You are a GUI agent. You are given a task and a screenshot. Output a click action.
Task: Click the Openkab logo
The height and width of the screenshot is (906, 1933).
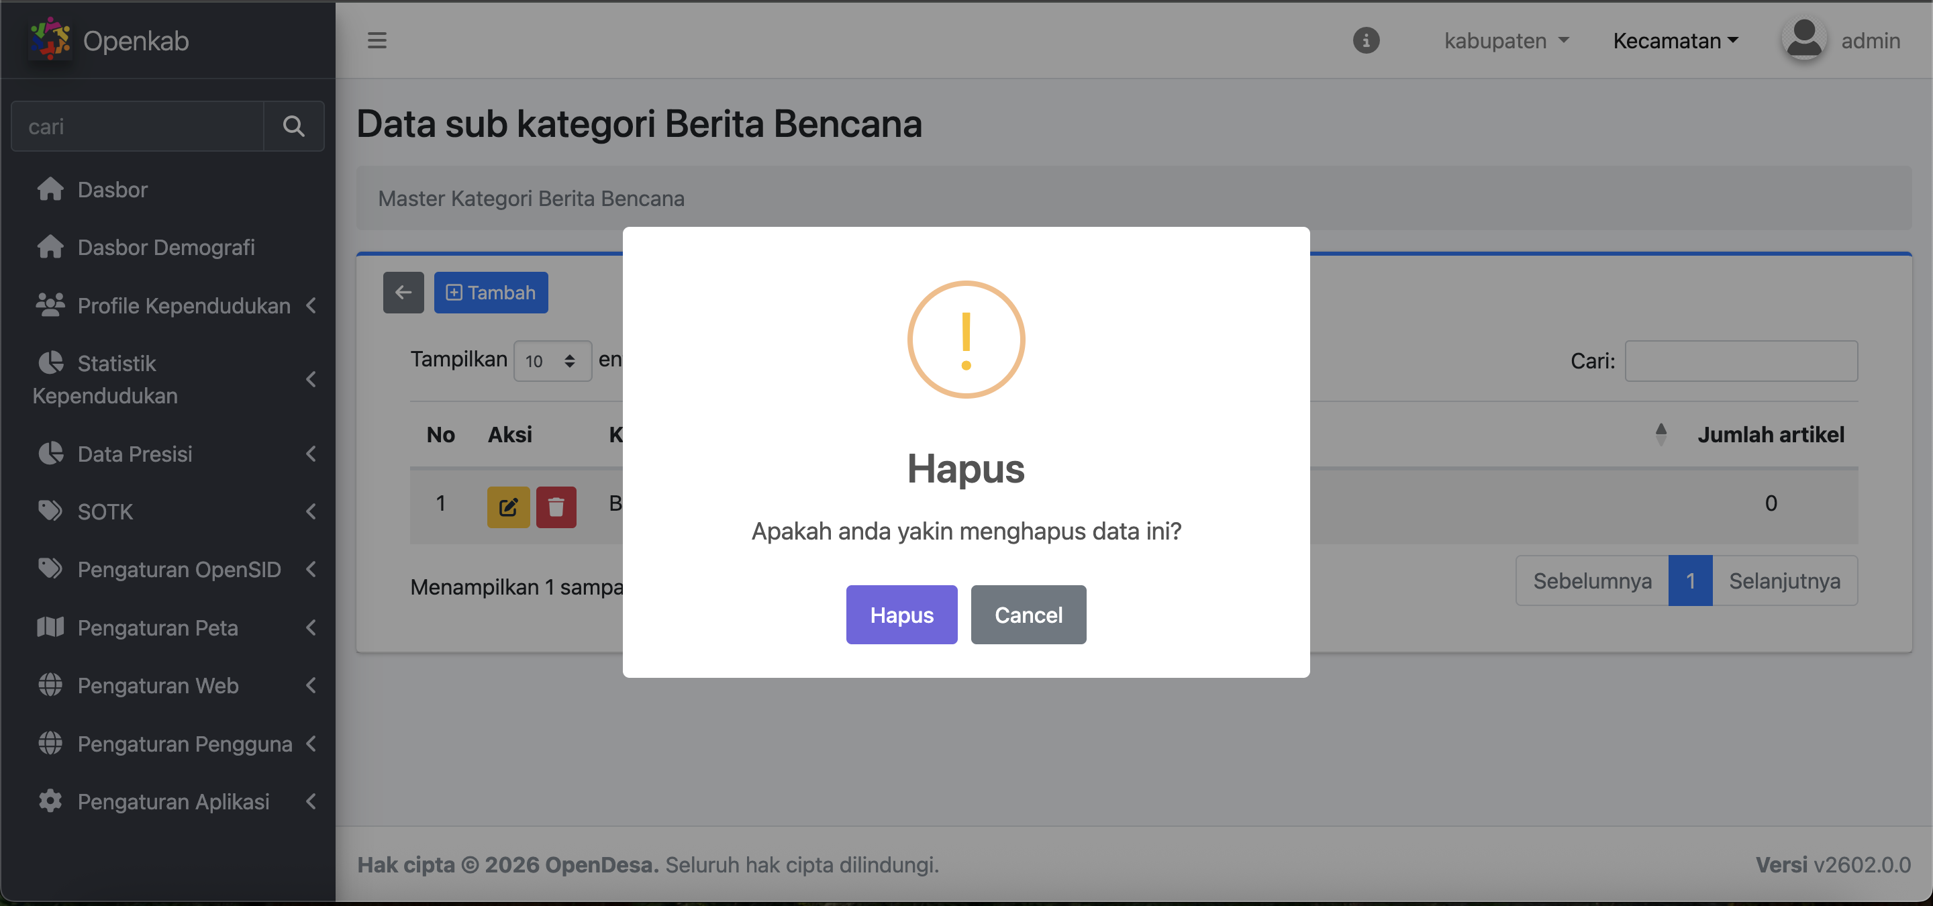pos(50,39)
